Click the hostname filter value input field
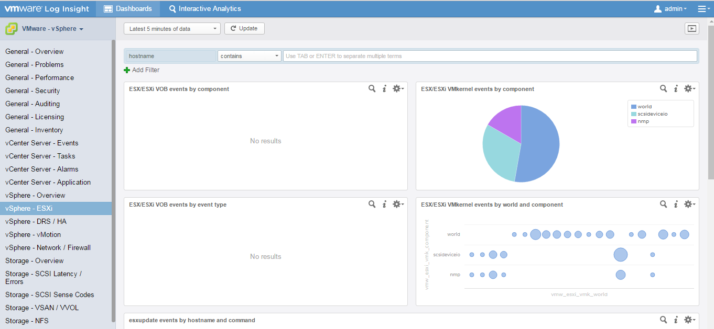Viewport: 714px width, 329px height. 491,55
